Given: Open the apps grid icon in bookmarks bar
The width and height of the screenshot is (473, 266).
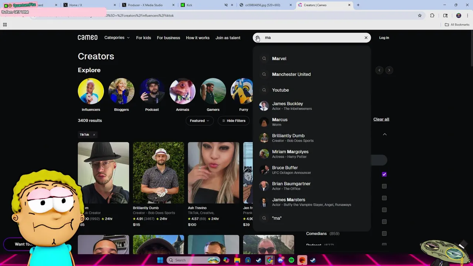Looking at the screenshot, I should tap(5, 25).
